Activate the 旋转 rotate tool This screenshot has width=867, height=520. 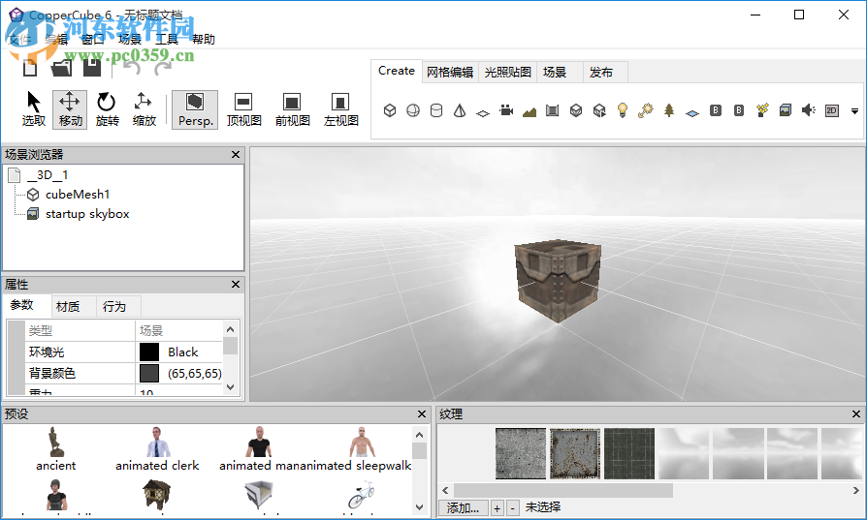107,109
